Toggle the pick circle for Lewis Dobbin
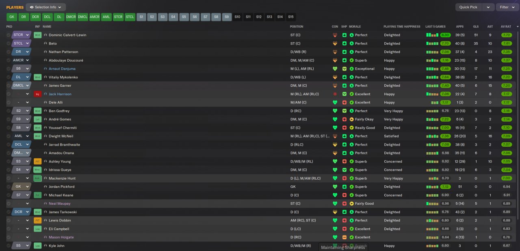Viewport: 520px width, 251px height. click(9, 221)
